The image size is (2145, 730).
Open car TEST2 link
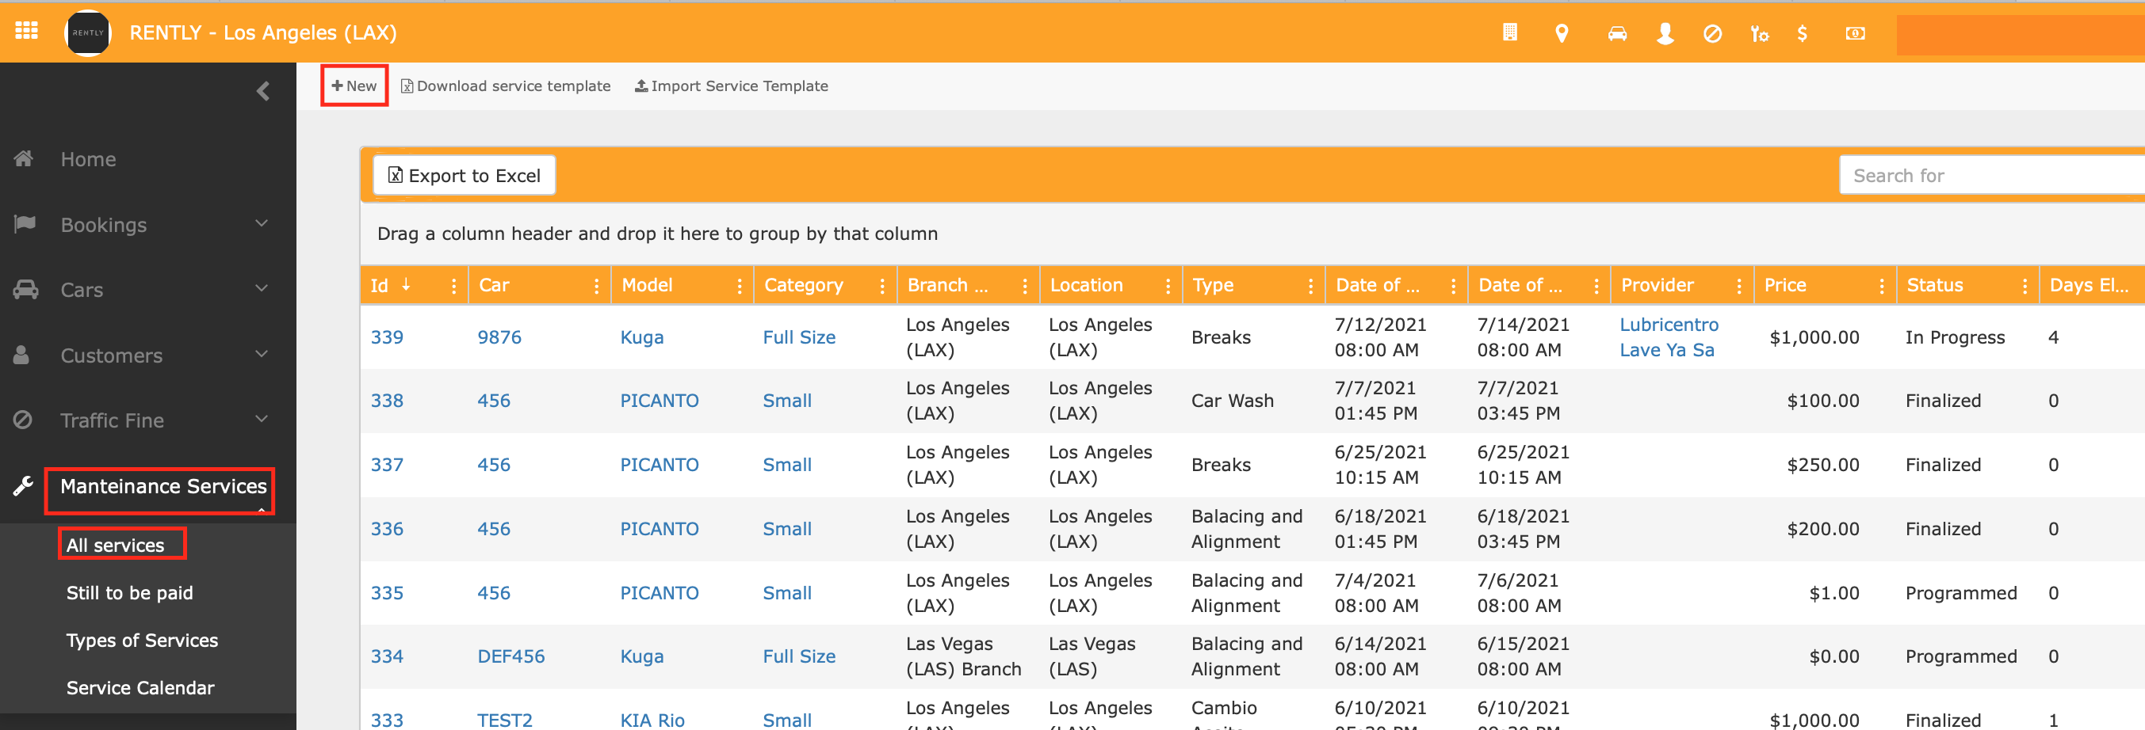pyautogui.click(x=505, y=720)
